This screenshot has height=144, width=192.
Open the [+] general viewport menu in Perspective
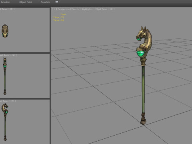(54, 9)
